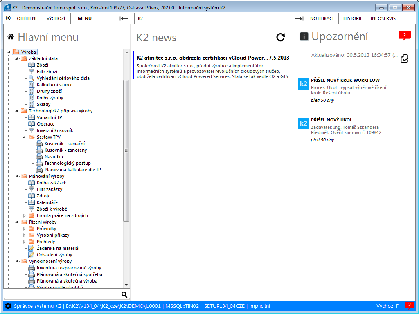
Task: Open Technologický postup report
Action: coord(68,163)
